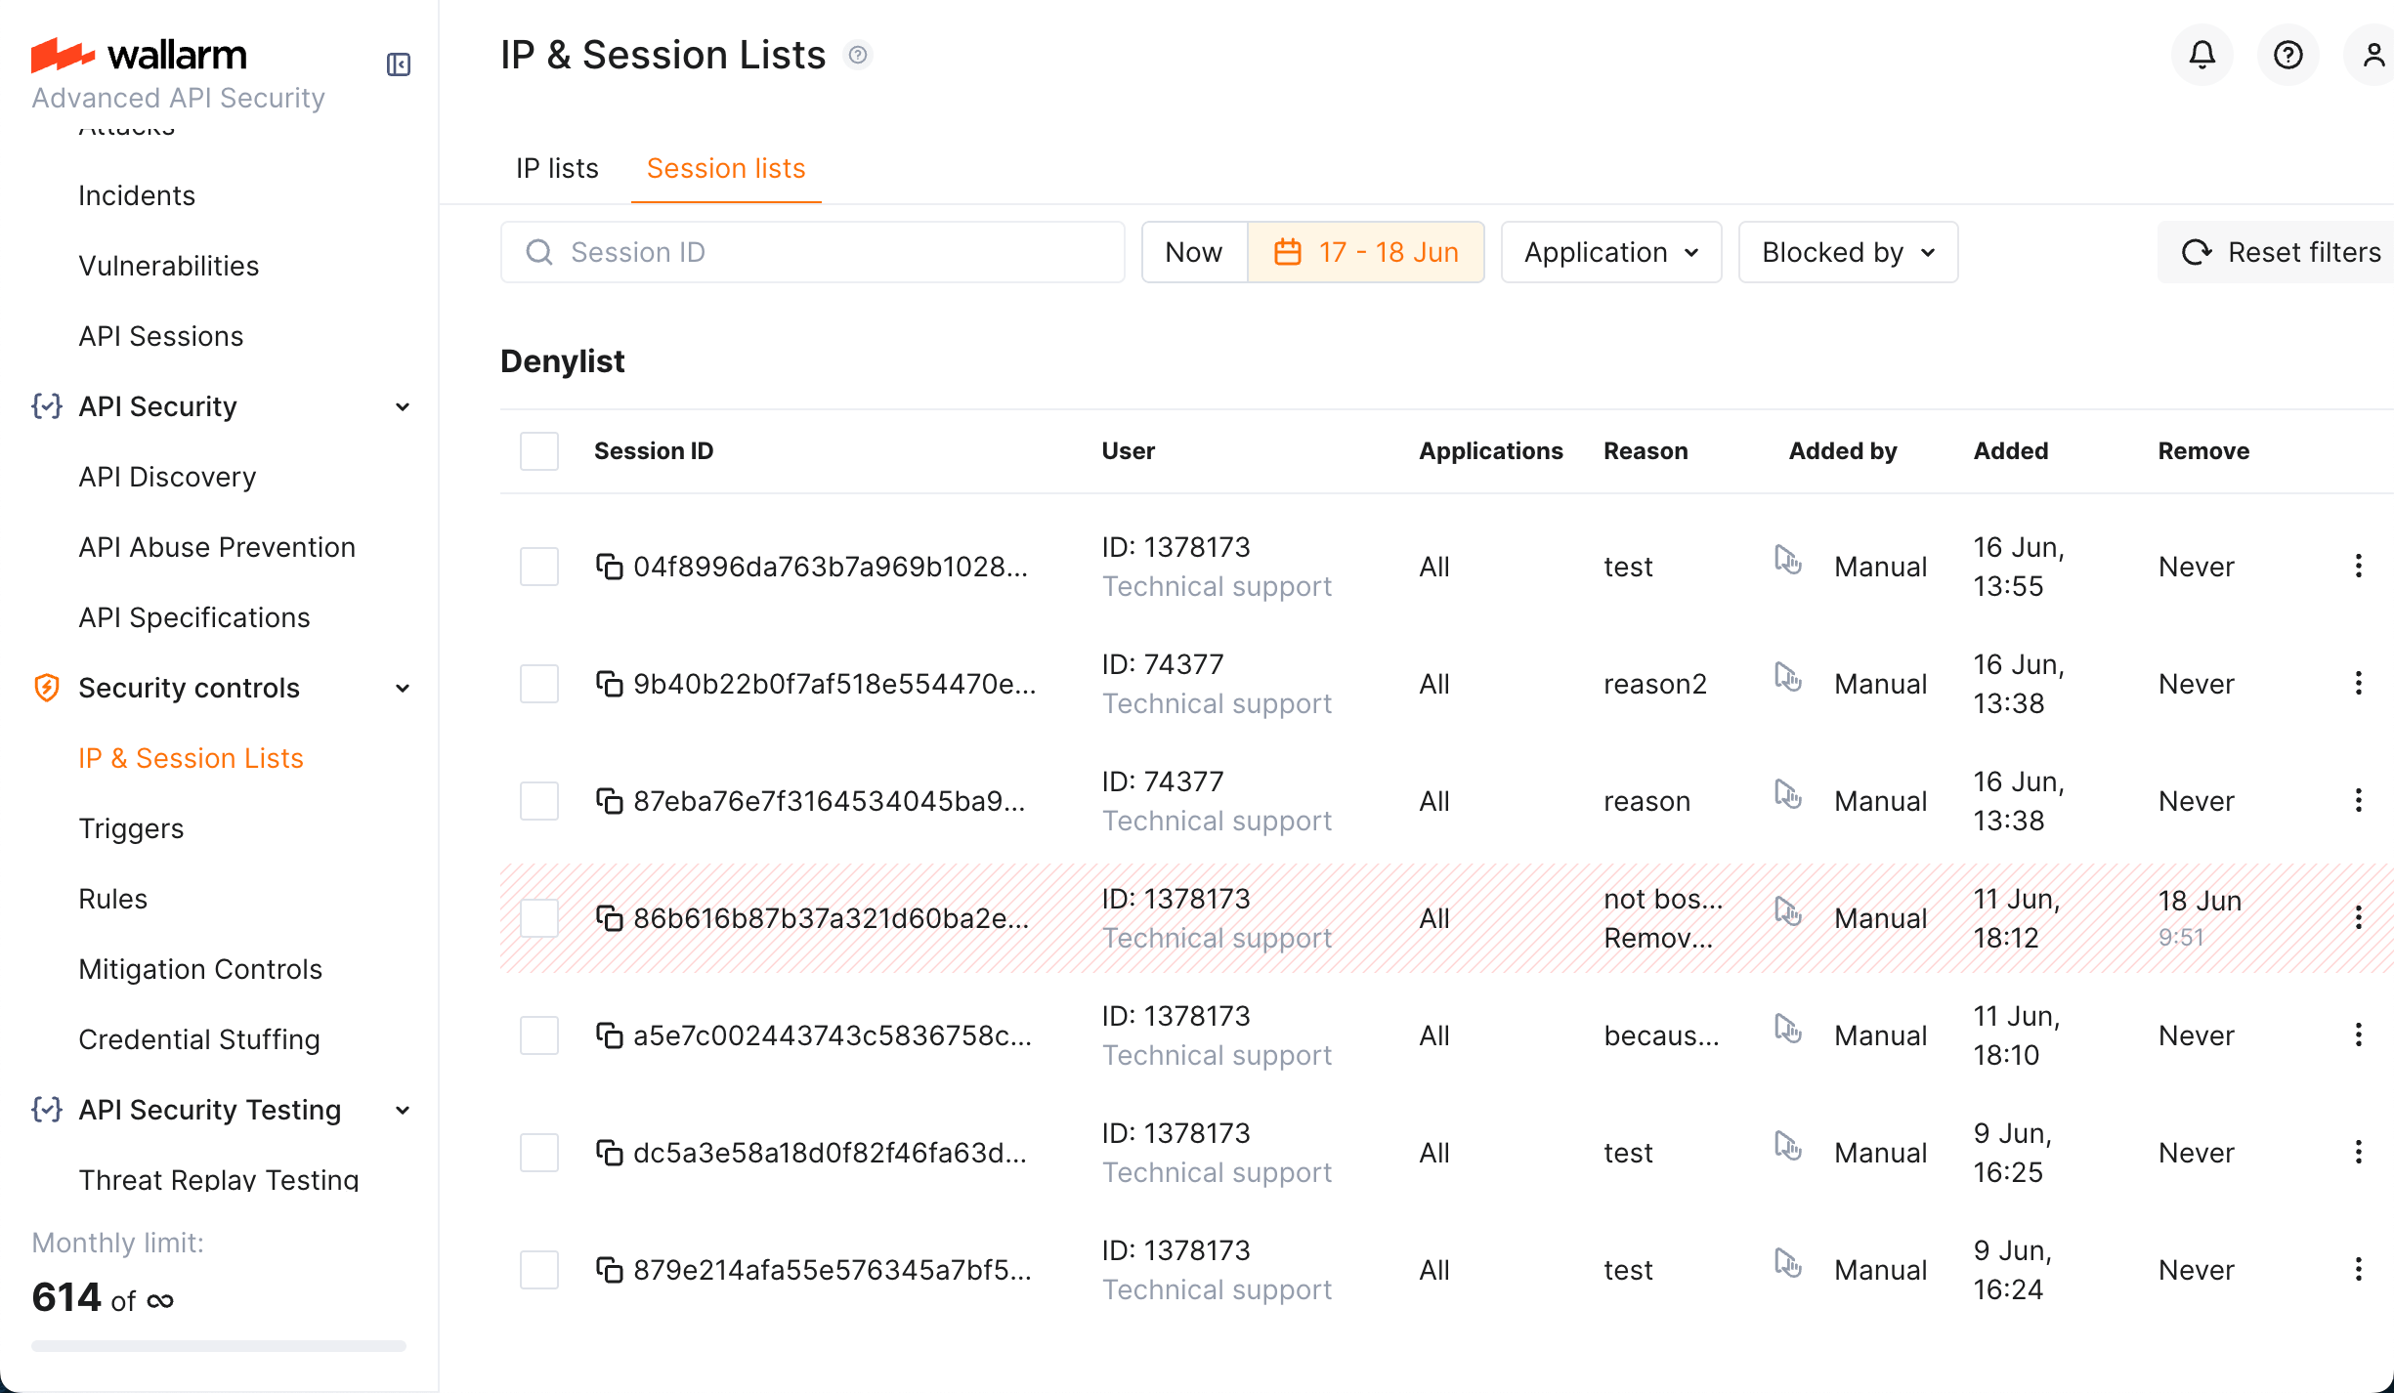
Task: Select the Session lists tab
Action: (x=725, y=168)
